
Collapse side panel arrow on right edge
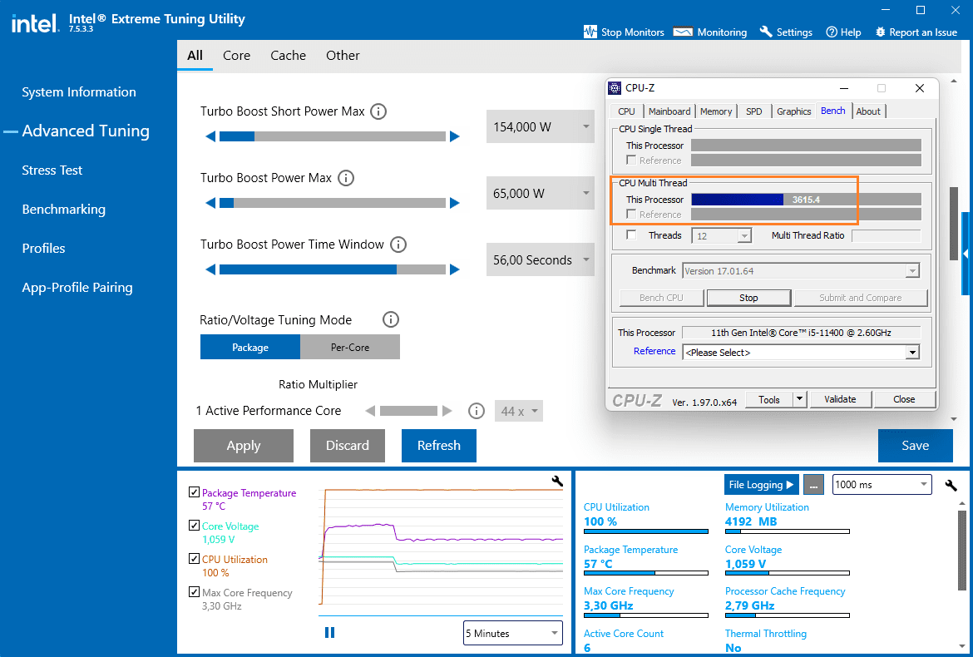point(966,254)
